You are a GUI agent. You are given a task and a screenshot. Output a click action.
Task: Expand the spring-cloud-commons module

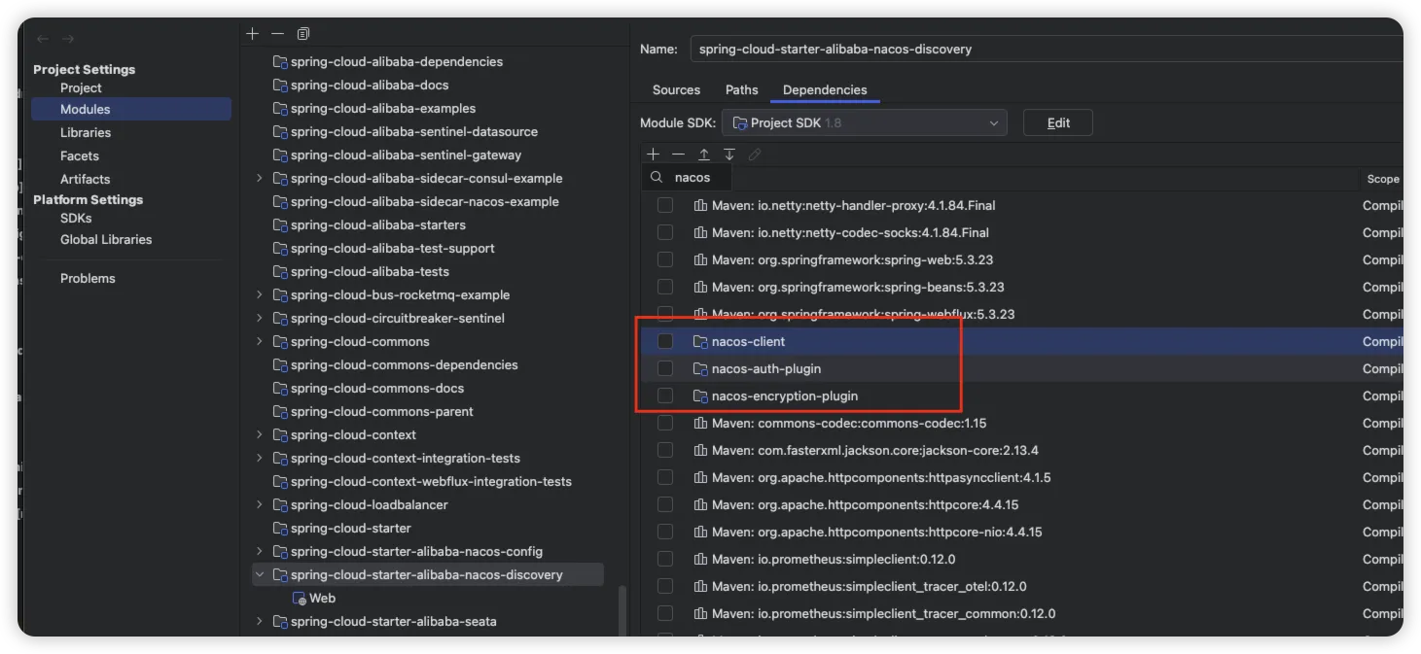[260, 341]
